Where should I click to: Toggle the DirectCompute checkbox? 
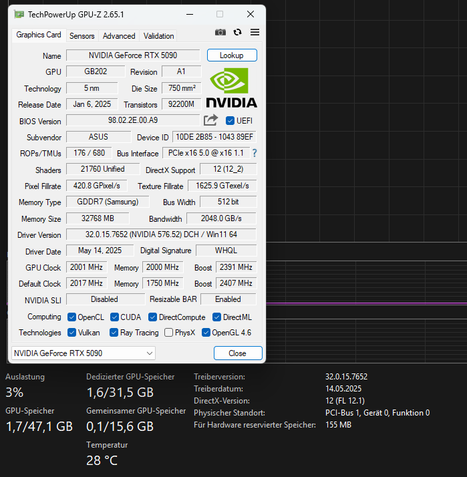(152, 317)
